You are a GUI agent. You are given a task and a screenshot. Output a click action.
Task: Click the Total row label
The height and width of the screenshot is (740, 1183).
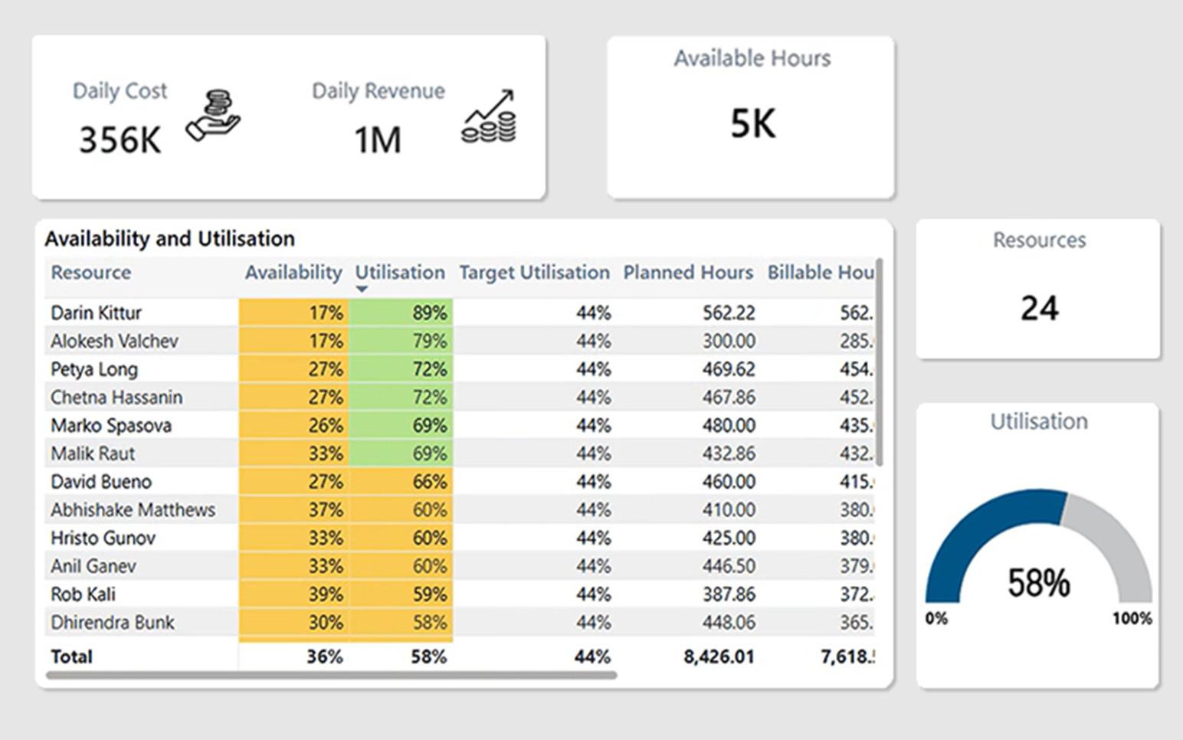point(71,657)
